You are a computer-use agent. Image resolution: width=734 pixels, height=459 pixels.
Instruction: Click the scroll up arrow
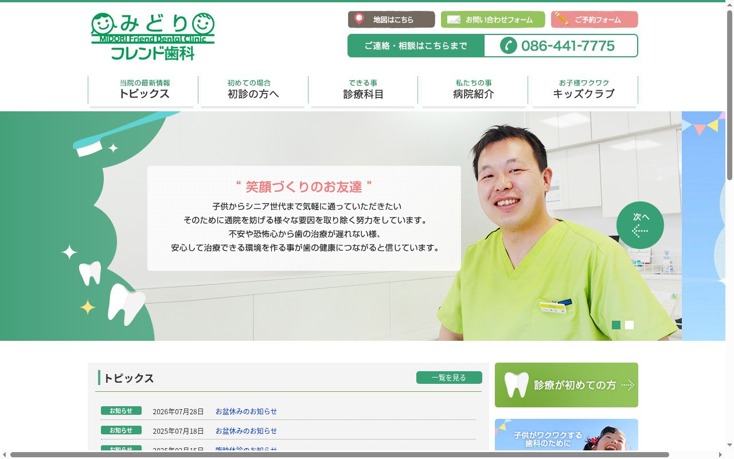729,4
